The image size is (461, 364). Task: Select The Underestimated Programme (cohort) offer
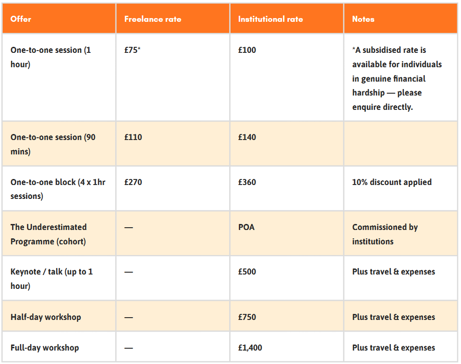[x=48, y=234]
